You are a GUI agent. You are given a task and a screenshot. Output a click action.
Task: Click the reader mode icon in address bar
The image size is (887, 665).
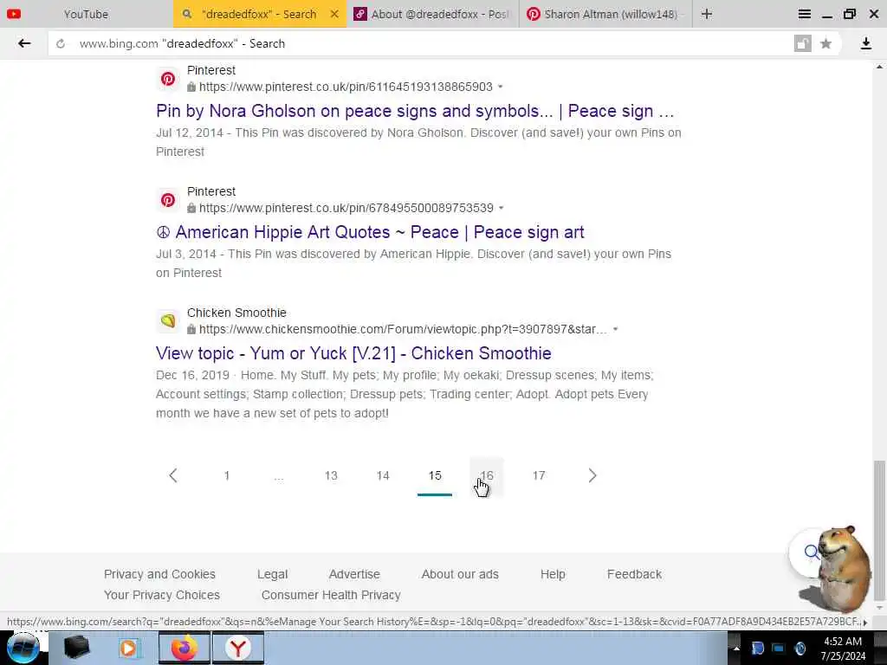pyautogui.click(x=802, y=43)
